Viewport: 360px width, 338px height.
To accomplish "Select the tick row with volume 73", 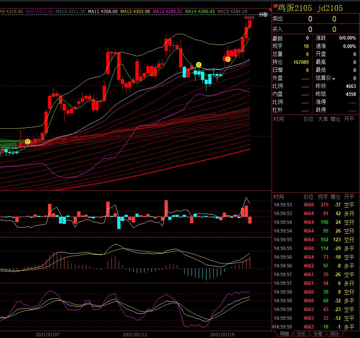I will [x=315, y=257].
